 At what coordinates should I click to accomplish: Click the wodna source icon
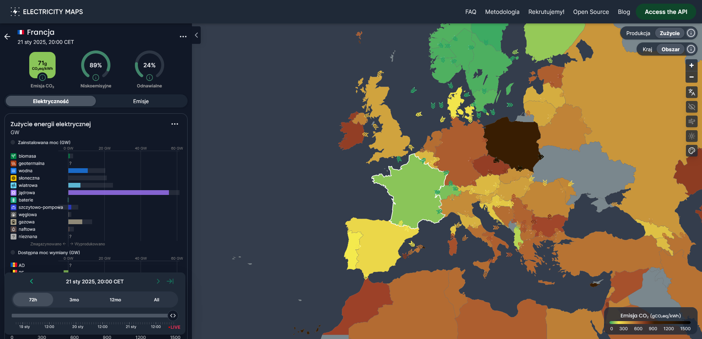tap(14, 171)
